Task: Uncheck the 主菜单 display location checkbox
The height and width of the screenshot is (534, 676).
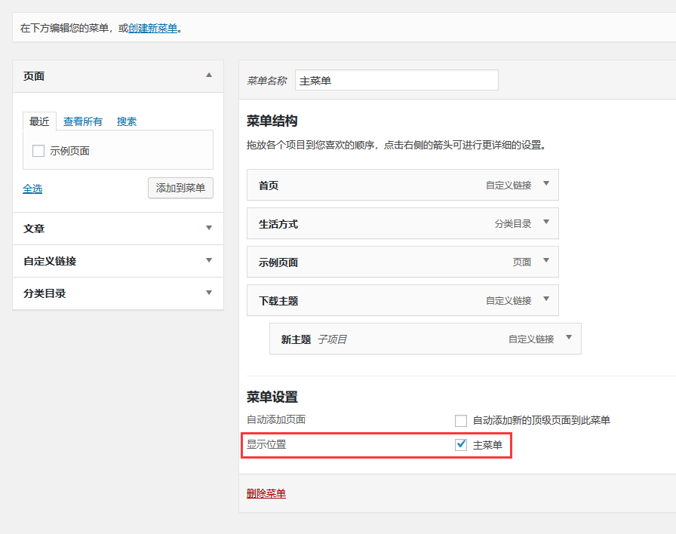Action: pyautogui.click(x=461, y=445)
